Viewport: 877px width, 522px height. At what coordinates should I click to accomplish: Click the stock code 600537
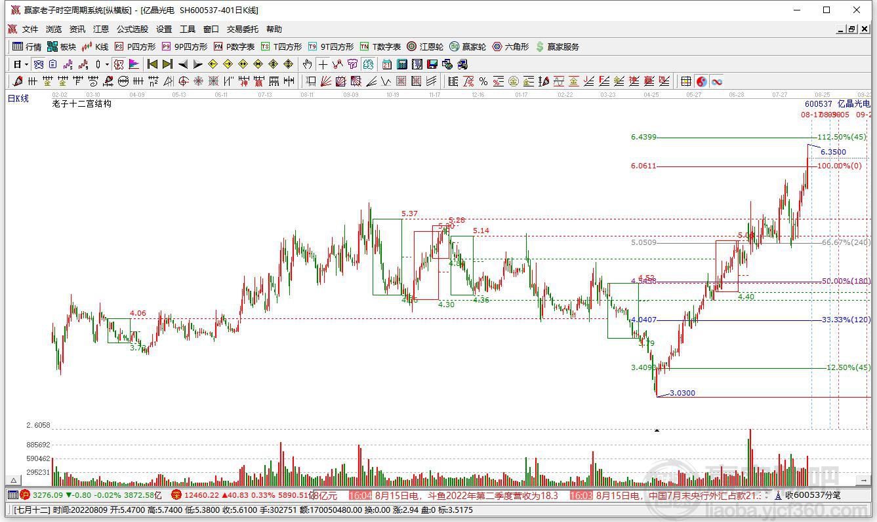pyautogui.click(x=818, y=104)
